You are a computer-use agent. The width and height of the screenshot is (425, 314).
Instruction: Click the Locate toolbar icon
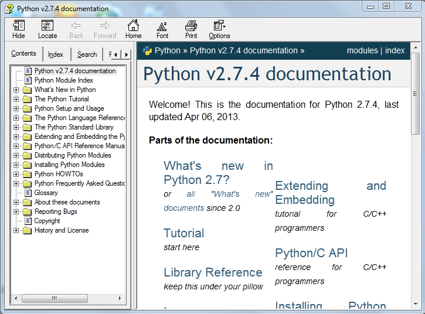coord(47,29)
